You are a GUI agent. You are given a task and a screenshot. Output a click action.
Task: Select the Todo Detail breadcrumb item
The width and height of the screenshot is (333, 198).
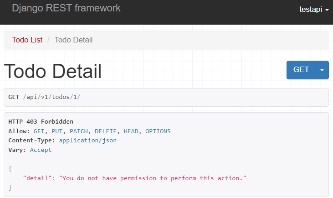pyautogui.click(x=73, y=40)
